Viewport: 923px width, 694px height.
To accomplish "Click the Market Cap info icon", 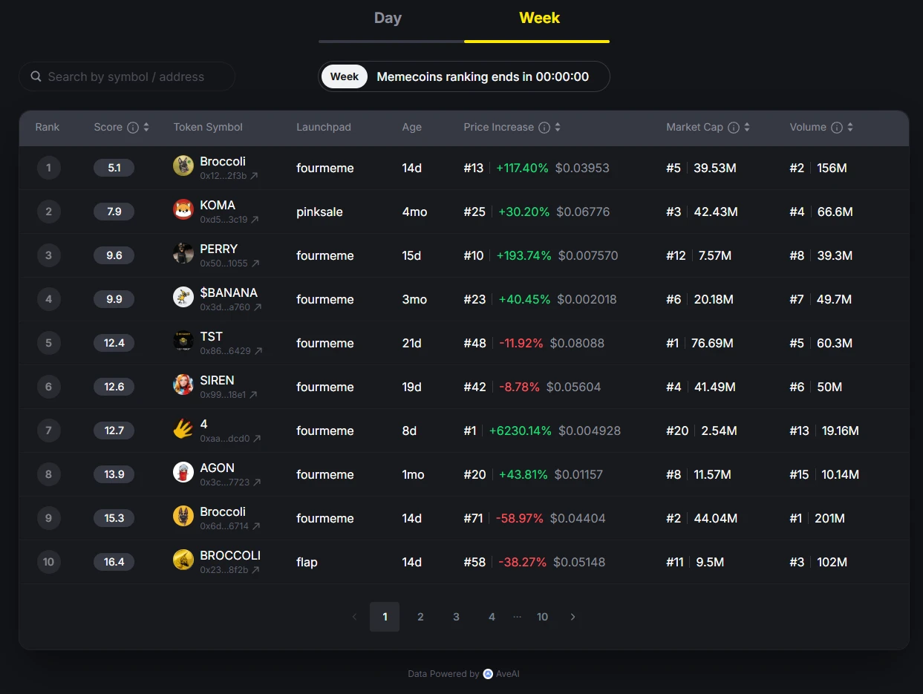I will 734,128.
